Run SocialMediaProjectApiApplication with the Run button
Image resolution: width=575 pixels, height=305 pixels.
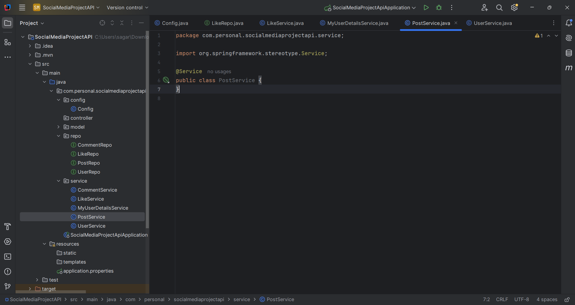tap(426, 7)
